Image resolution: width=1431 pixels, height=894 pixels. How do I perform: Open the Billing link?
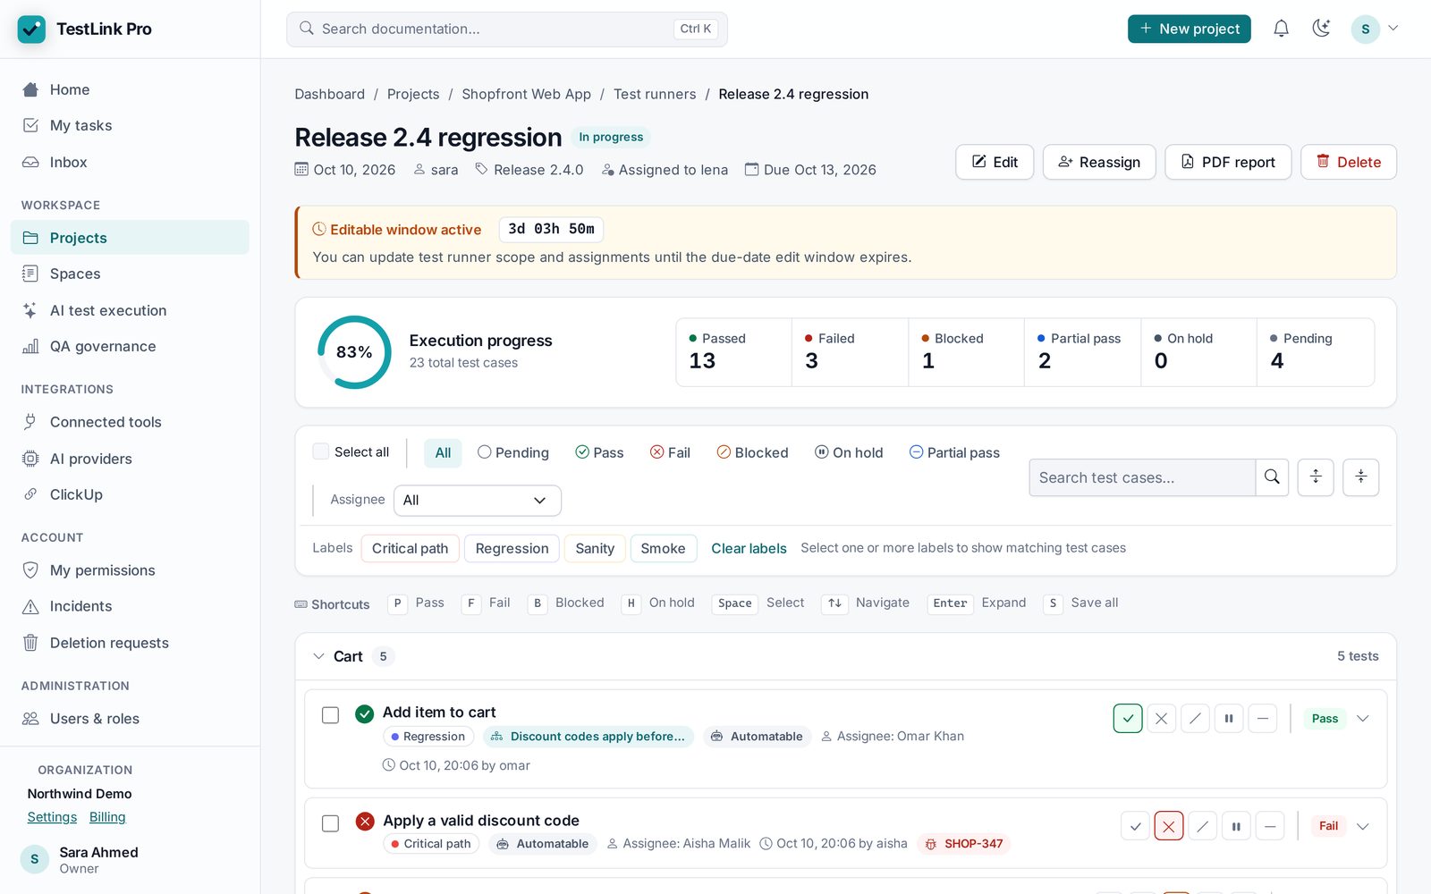coord(107,816)
